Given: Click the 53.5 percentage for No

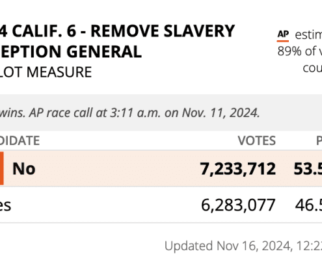Looking at the screenshot, I should (x=308, y=169).
